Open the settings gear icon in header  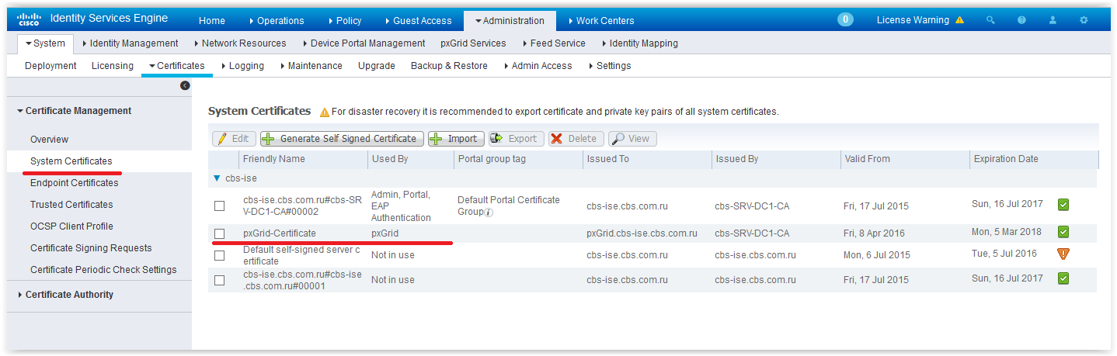coord(1084,20)
